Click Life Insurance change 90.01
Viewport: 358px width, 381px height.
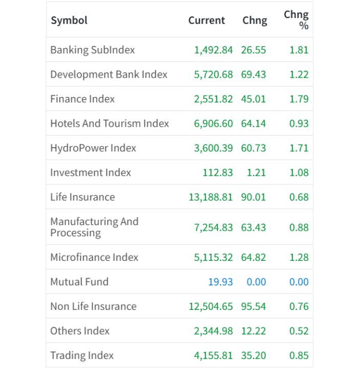254,197
